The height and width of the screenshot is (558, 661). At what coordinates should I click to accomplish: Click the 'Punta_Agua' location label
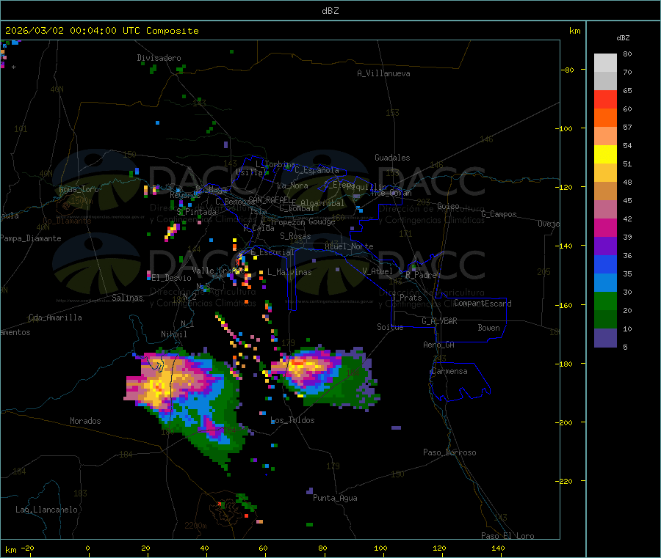pyautogui.click(x=335, y=498)
